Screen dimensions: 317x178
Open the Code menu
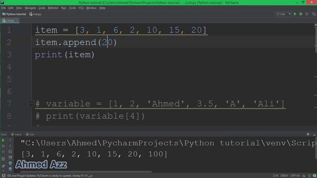(42, 8)
